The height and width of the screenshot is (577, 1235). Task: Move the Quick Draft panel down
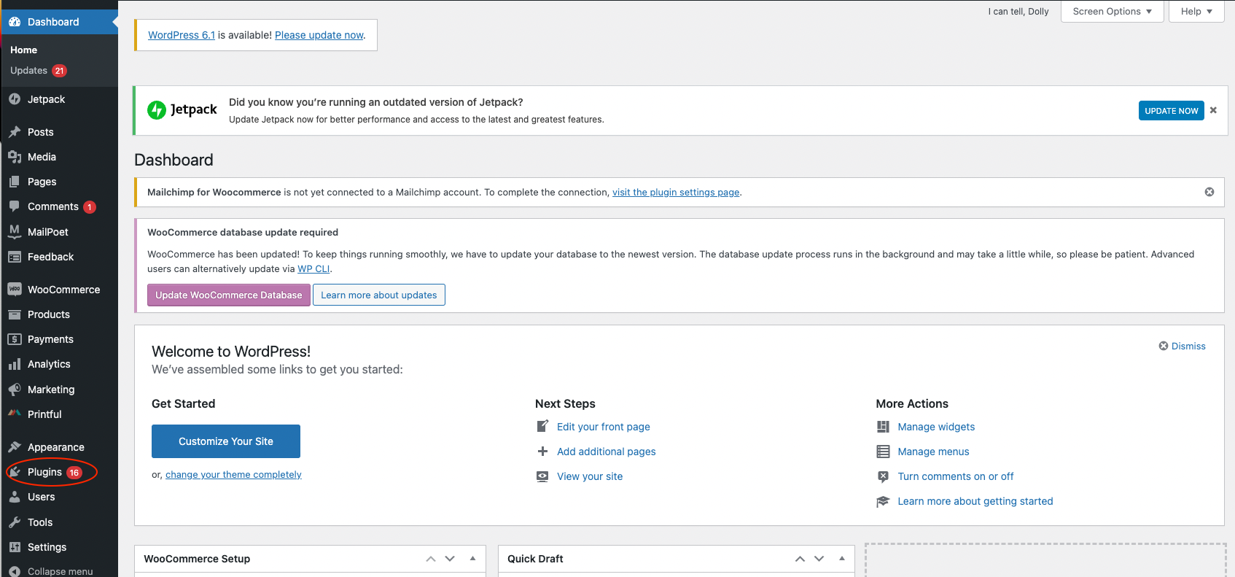pyautogui.click(x=819, y=559)
